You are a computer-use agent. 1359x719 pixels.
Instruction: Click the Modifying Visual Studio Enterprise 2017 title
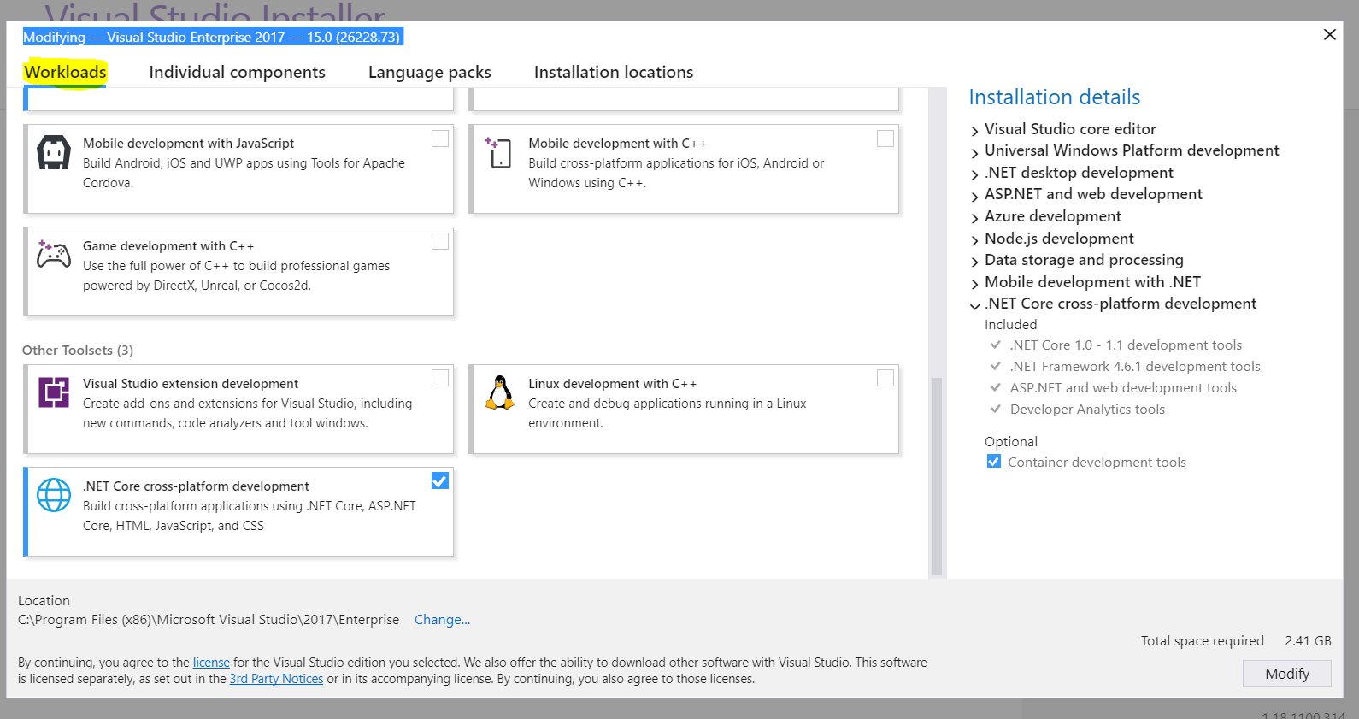(x=211, y=37)
